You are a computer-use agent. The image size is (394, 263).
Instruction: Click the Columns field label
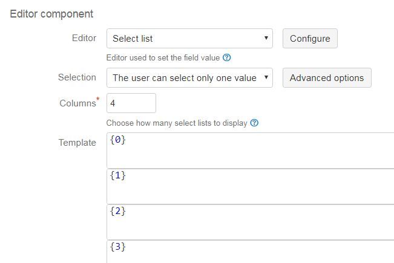77,103
